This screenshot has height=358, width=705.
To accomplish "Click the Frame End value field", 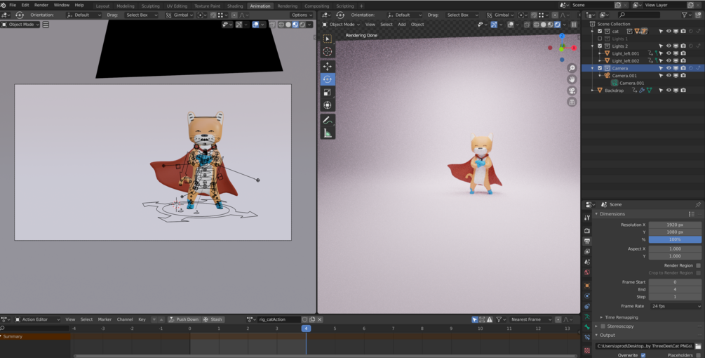I will [675, 289].
